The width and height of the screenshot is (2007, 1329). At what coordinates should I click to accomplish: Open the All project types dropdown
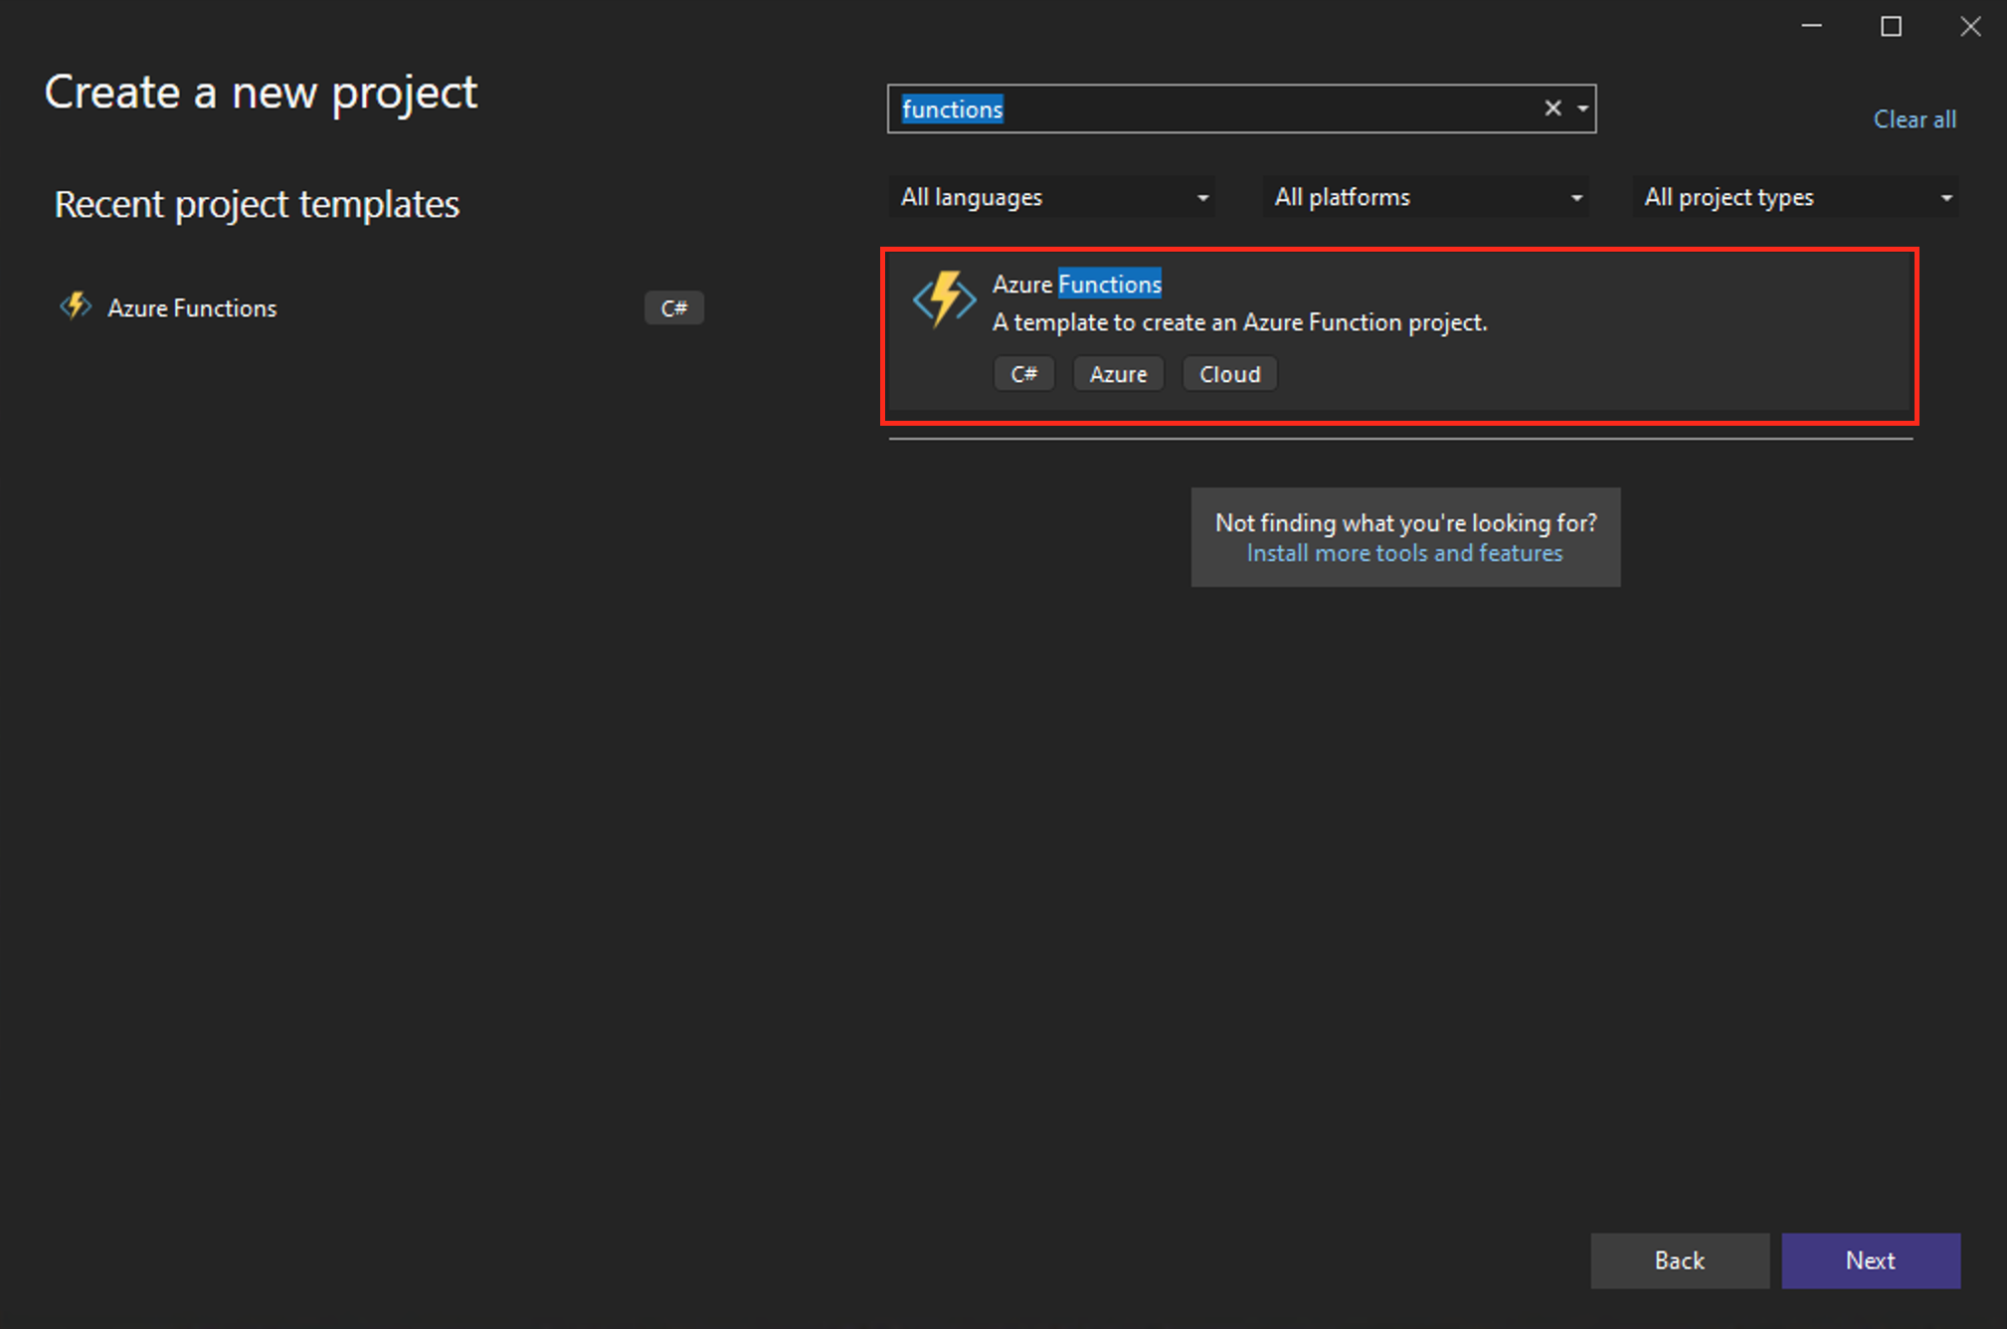pos(1793,196)
